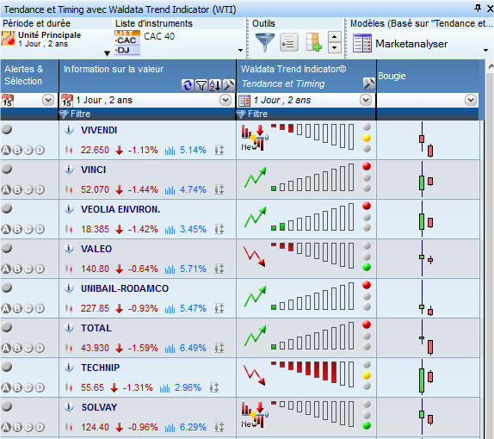
Task: Click the red downtrend arrow for TECHNIP
Action: click(254, 375)
